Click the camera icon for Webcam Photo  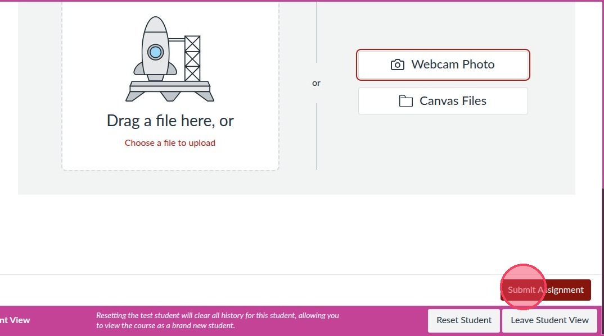(397, 65)
